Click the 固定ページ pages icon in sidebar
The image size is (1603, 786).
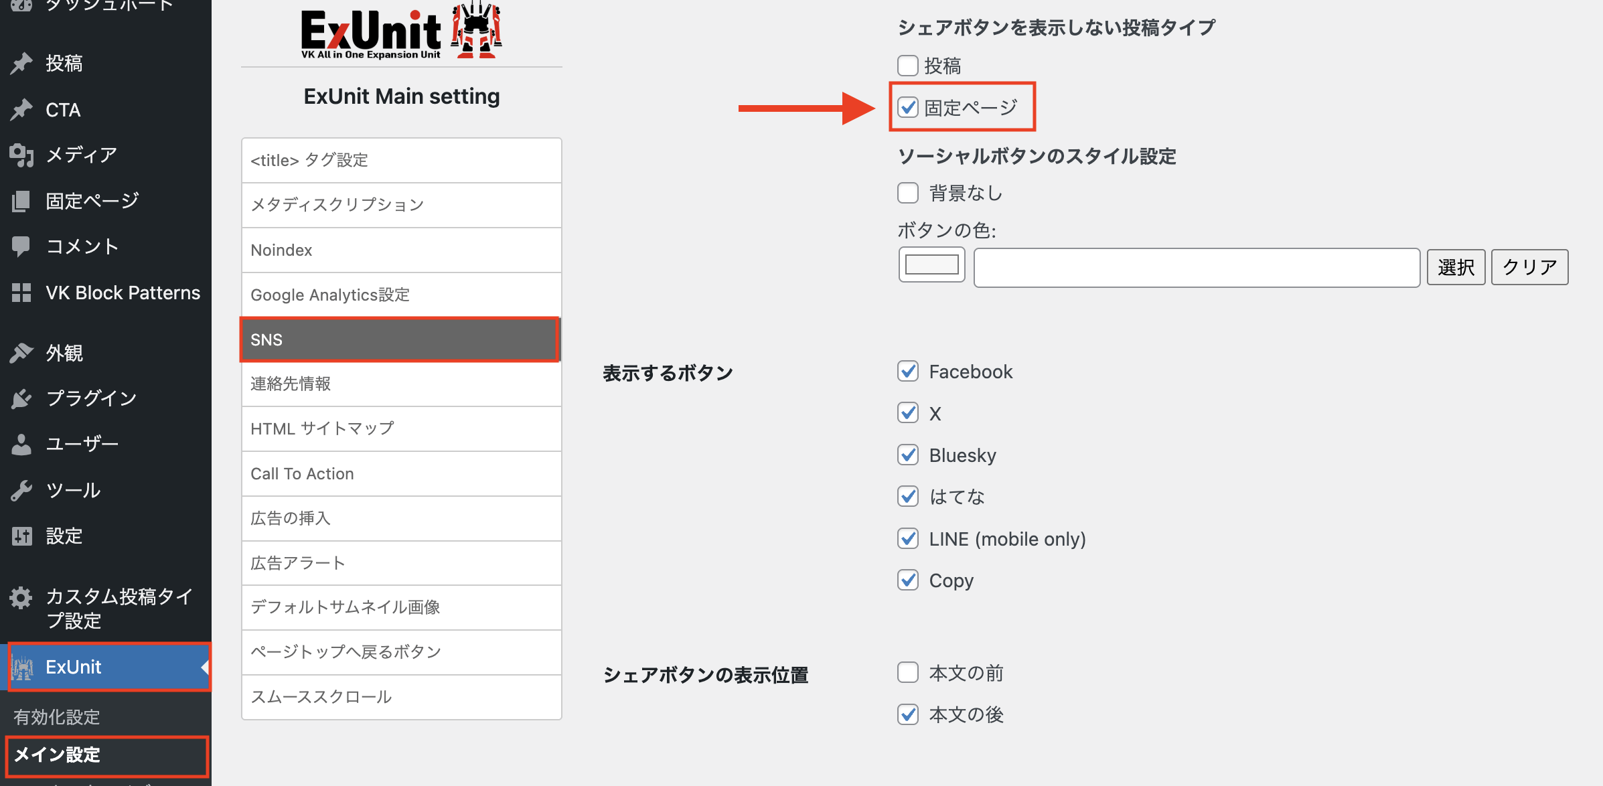[21, 200]
